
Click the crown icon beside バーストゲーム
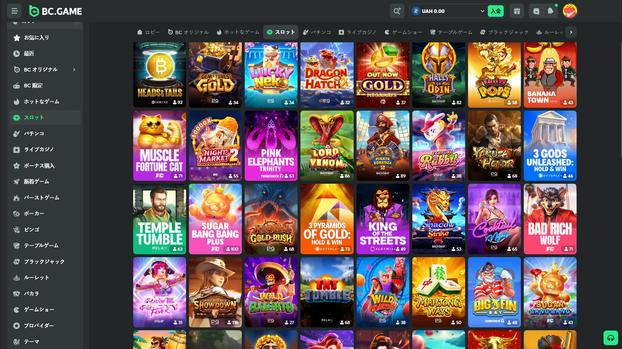tap(17, 198)
